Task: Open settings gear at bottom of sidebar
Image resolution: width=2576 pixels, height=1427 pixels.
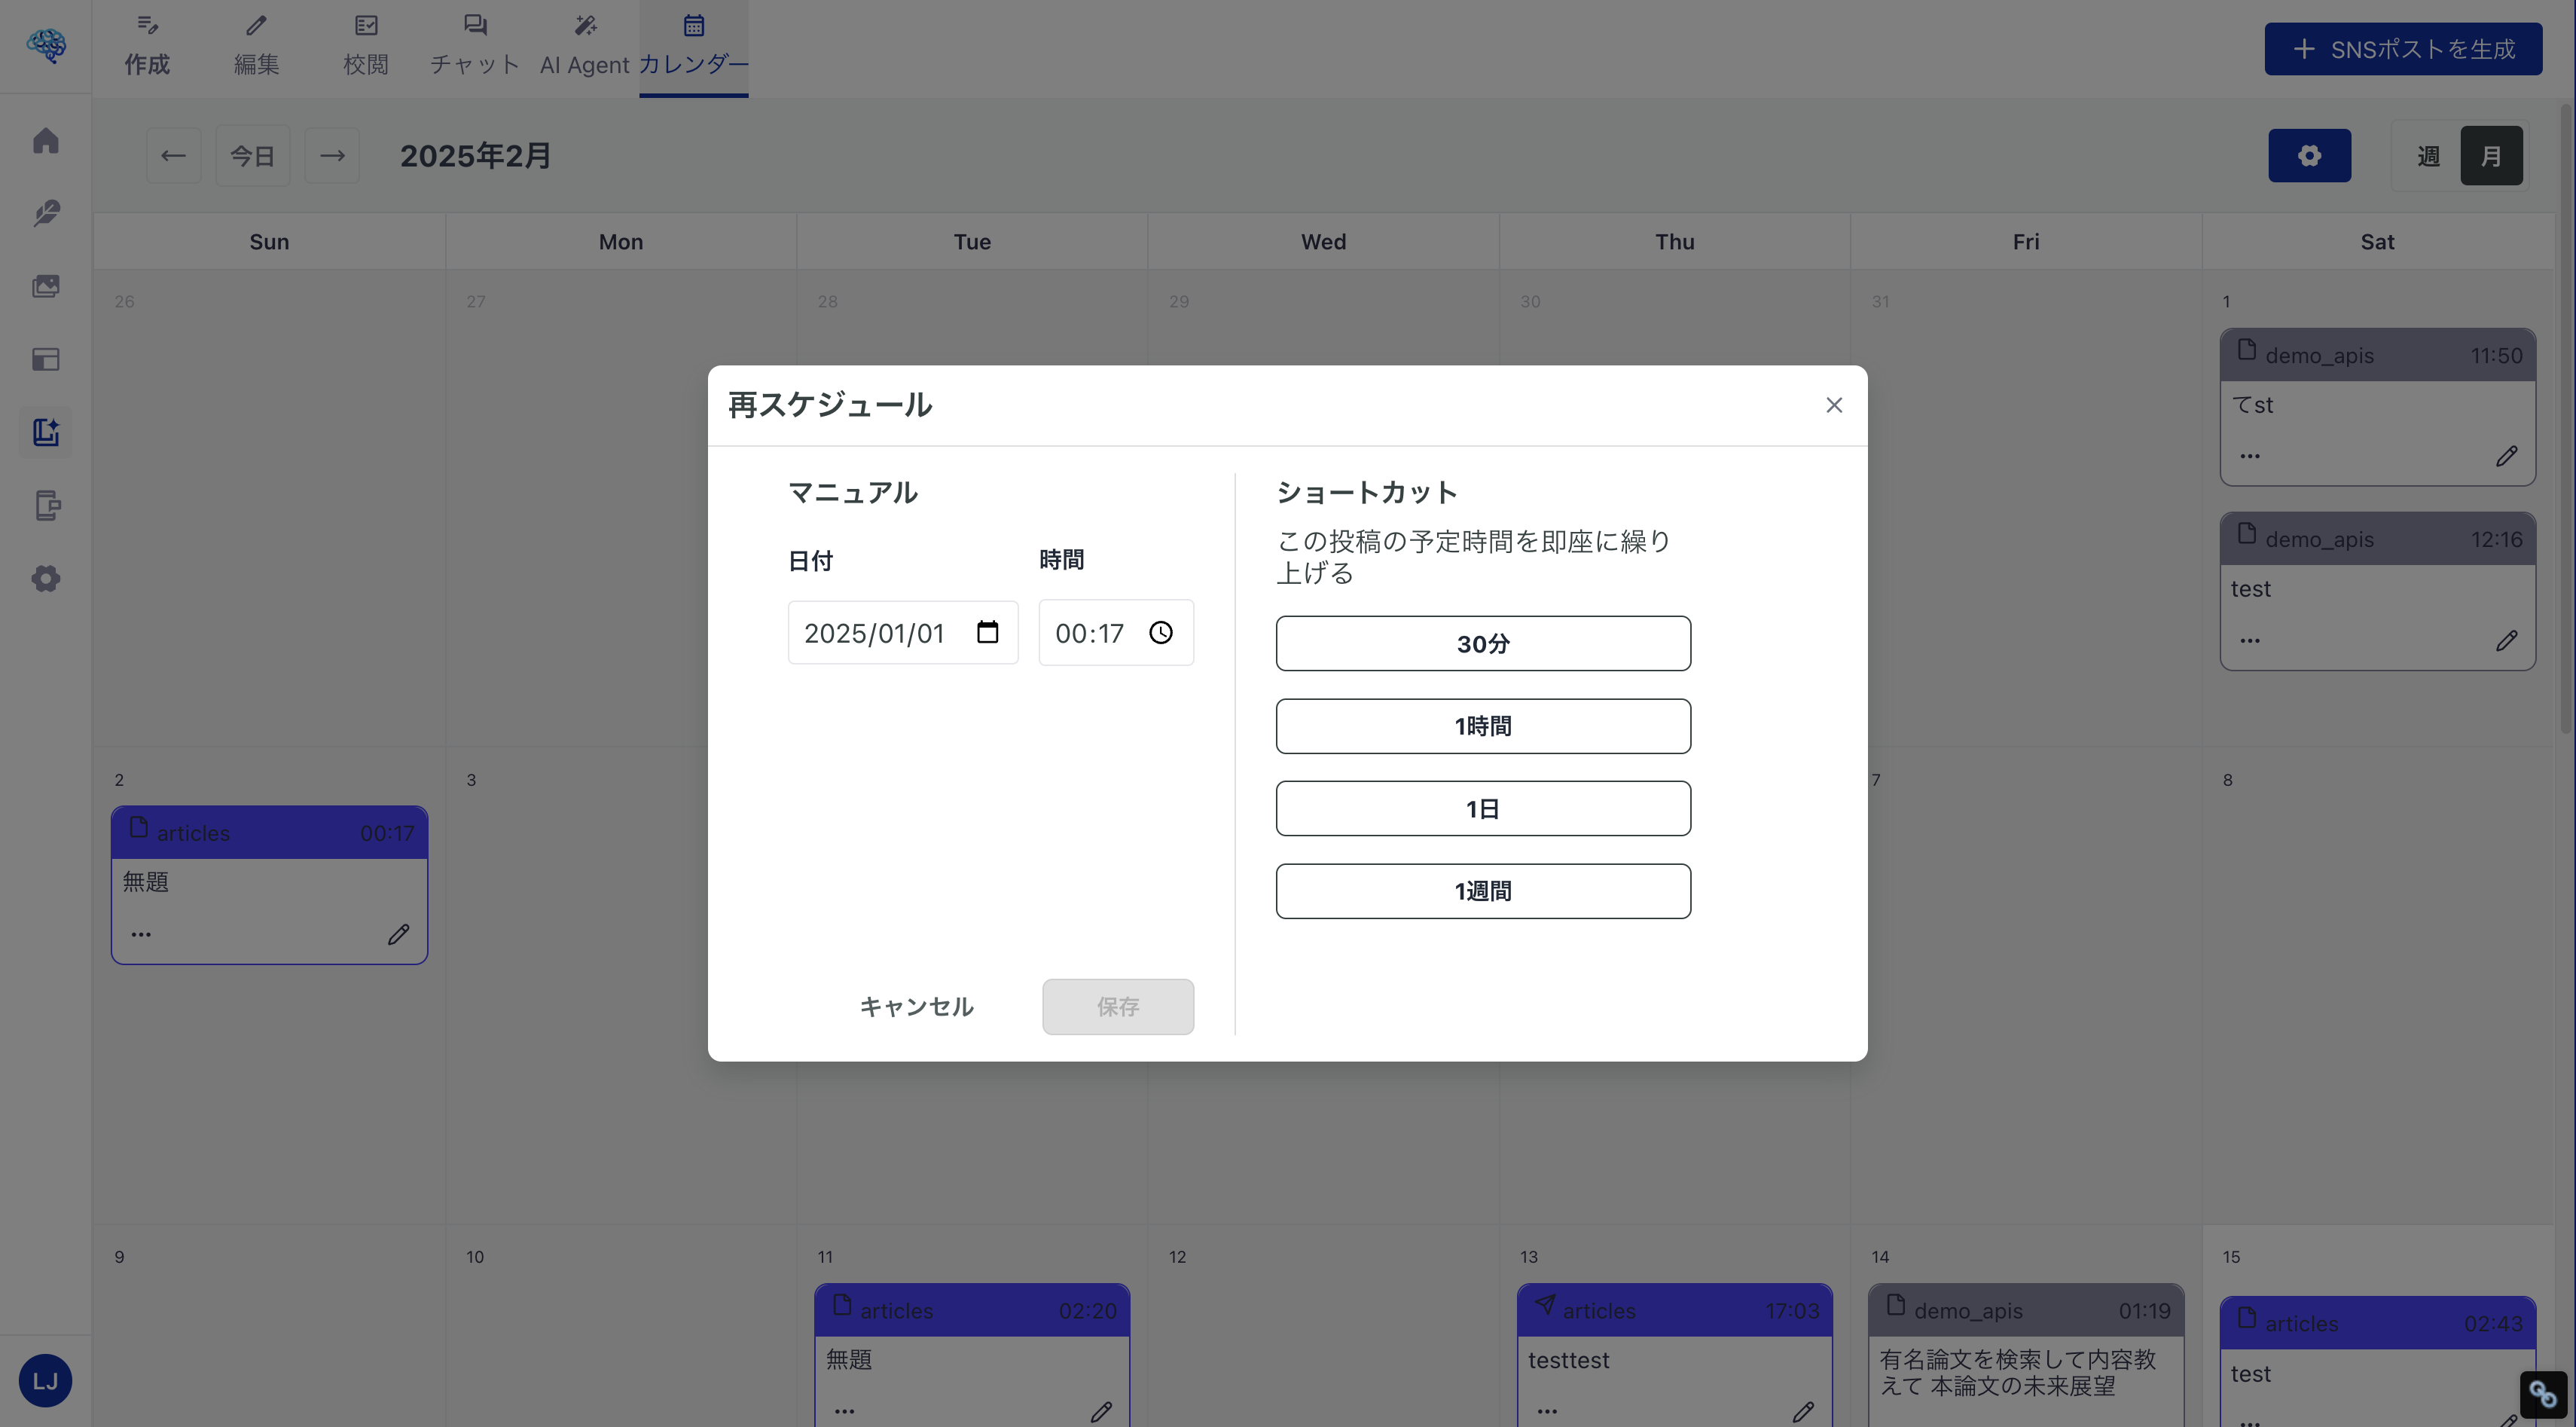Action: (x=45, y=579)
